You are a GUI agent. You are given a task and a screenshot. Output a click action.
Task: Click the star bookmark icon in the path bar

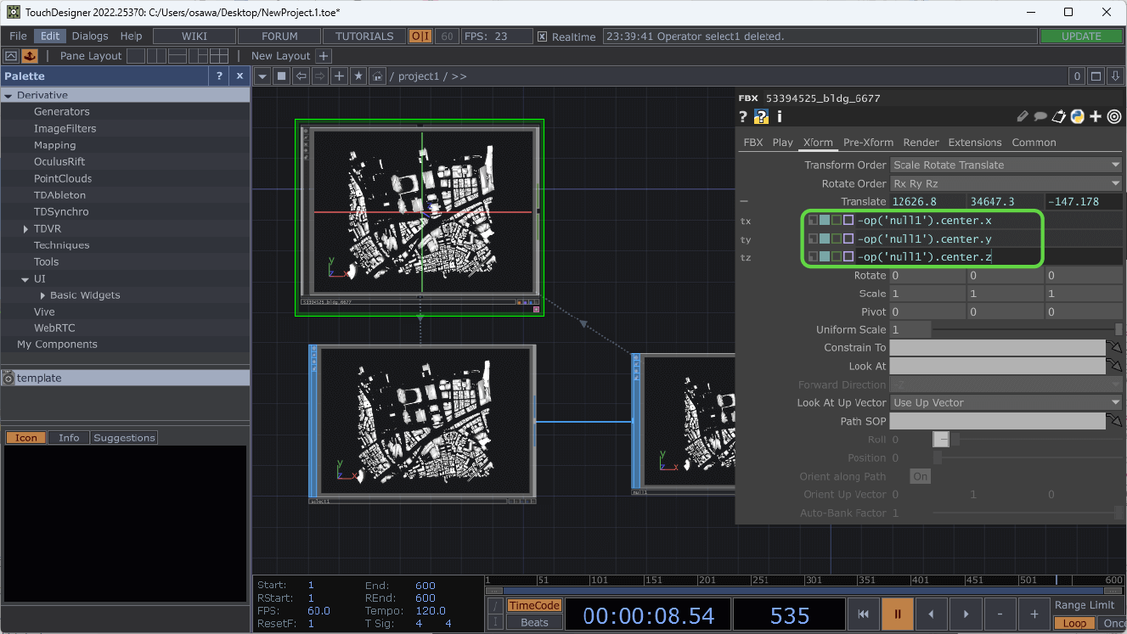tap(358, 76)
